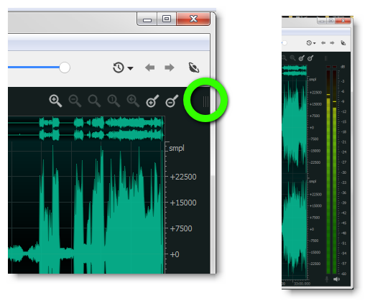
Task: Toggle the microphone monitor icon under meters
Action: (x=327, y=279)
